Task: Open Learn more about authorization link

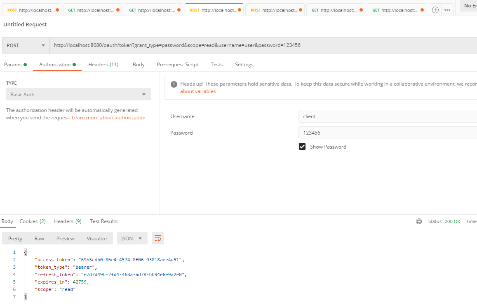Action: [x=108, y=118]
